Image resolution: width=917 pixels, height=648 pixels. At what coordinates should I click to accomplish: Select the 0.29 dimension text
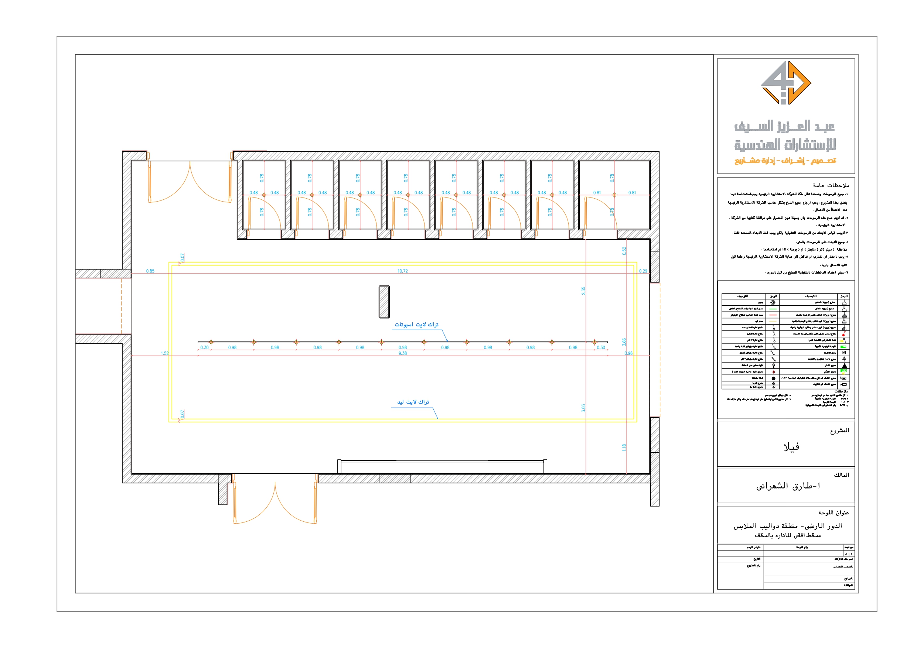pyautogui.click(x=643, y=271)
